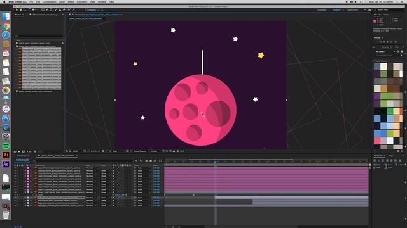Viewport: 407px width, 228px height.
Task: Hide Layer 9 using its eye switch
Action: tap(15, 173)
